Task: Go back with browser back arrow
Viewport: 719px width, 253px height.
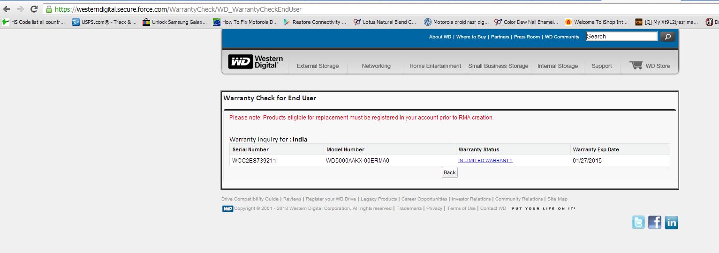Action: click(7, 9)
